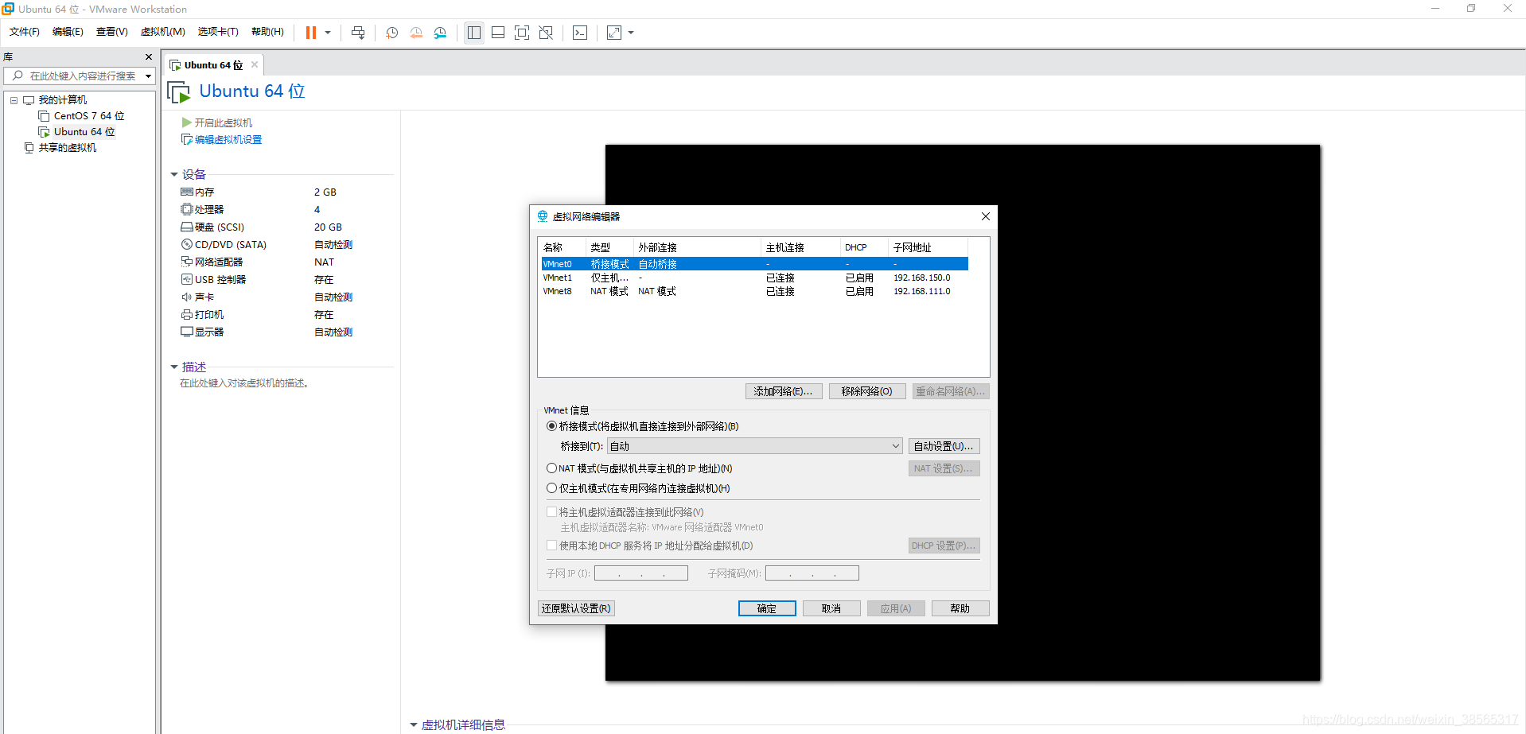The height and width of the screenshot is (734, 1526).
Task: Open the 帮助(H) menu
Action: (267, 32)
